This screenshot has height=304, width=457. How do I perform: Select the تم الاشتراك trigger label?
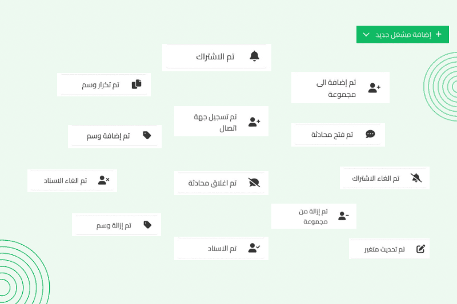[215, 56]
